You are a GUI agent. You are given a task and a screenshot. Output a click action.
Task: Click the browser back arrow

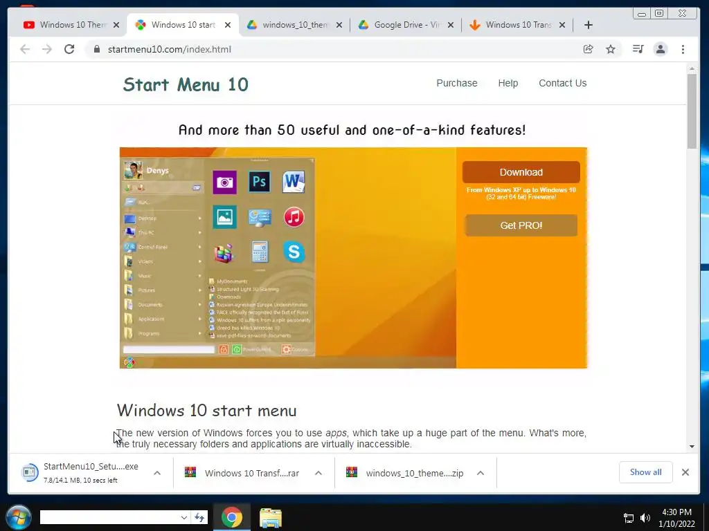(25, 49)
